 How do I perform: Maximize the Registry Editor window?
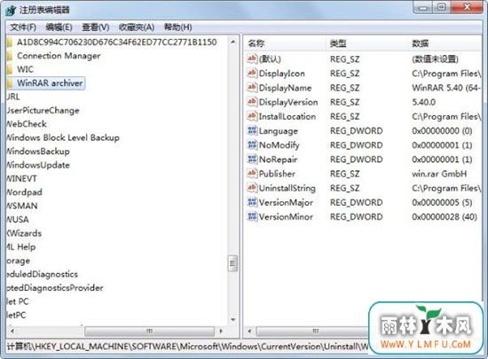point(442,7)
